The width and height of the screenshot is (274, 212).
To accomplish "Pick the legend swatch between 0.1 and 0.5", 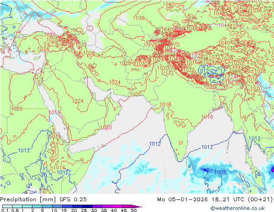I will pos(7,206).
